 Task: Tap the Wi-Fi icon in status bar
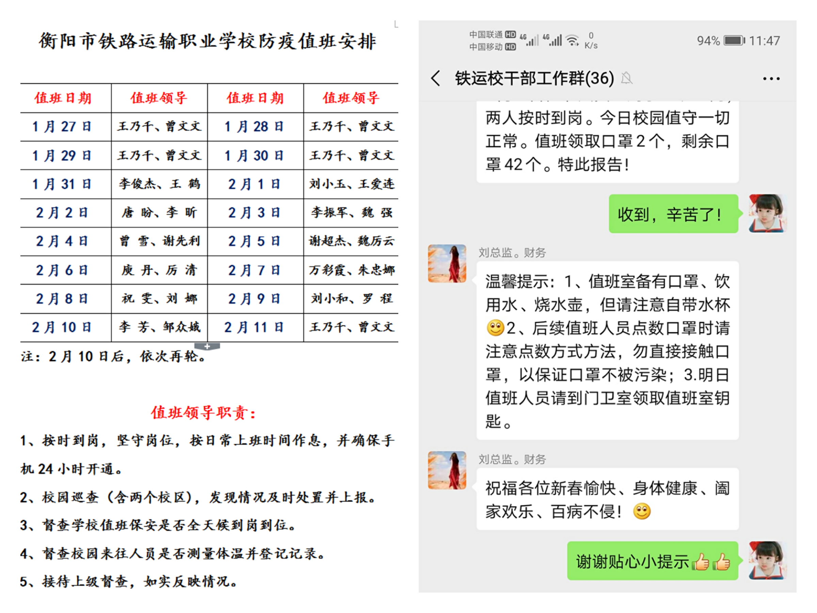(x=573, y=40)
